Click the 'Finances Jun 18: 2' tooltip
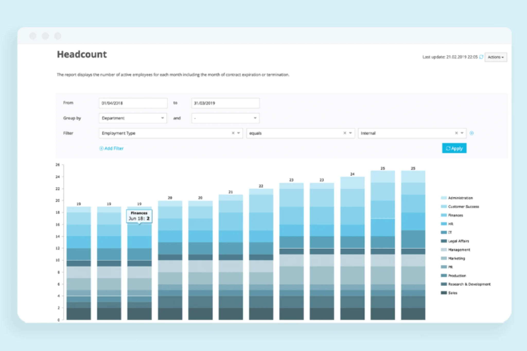The image size is (527, 351). (139, 216)
